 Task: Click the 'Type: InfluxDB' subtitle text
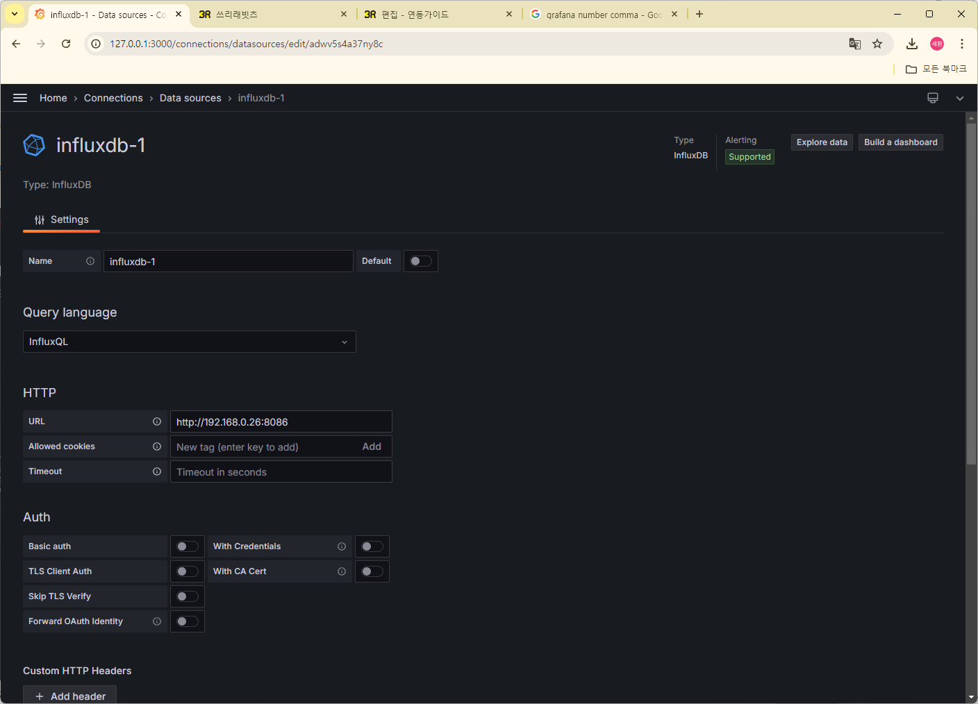coord(57,185)
